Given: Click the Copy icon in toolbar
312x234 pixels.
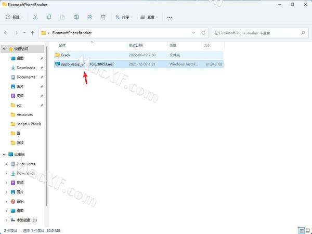Looking at the screenshot, I should coord(49,17).
